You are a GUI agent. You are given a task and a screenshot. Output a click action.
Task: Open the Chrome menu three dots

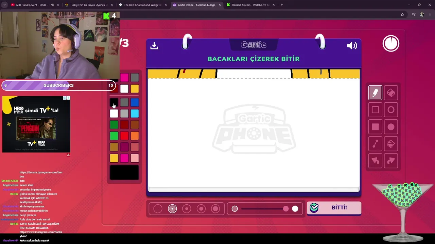(x=430, y=14)
